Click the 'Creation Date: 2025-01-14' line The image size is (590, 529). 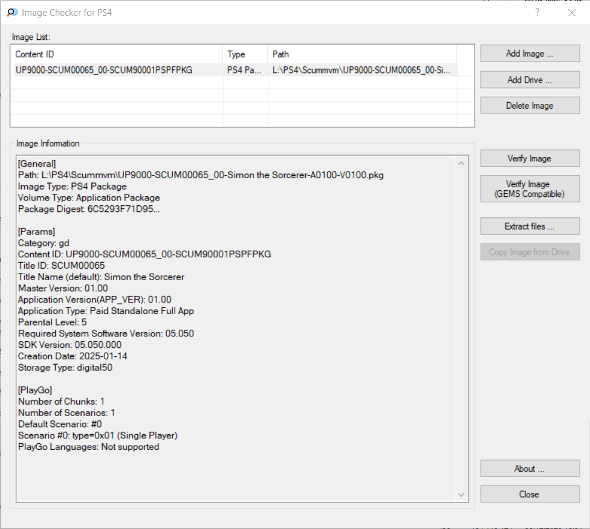point(73,356)
